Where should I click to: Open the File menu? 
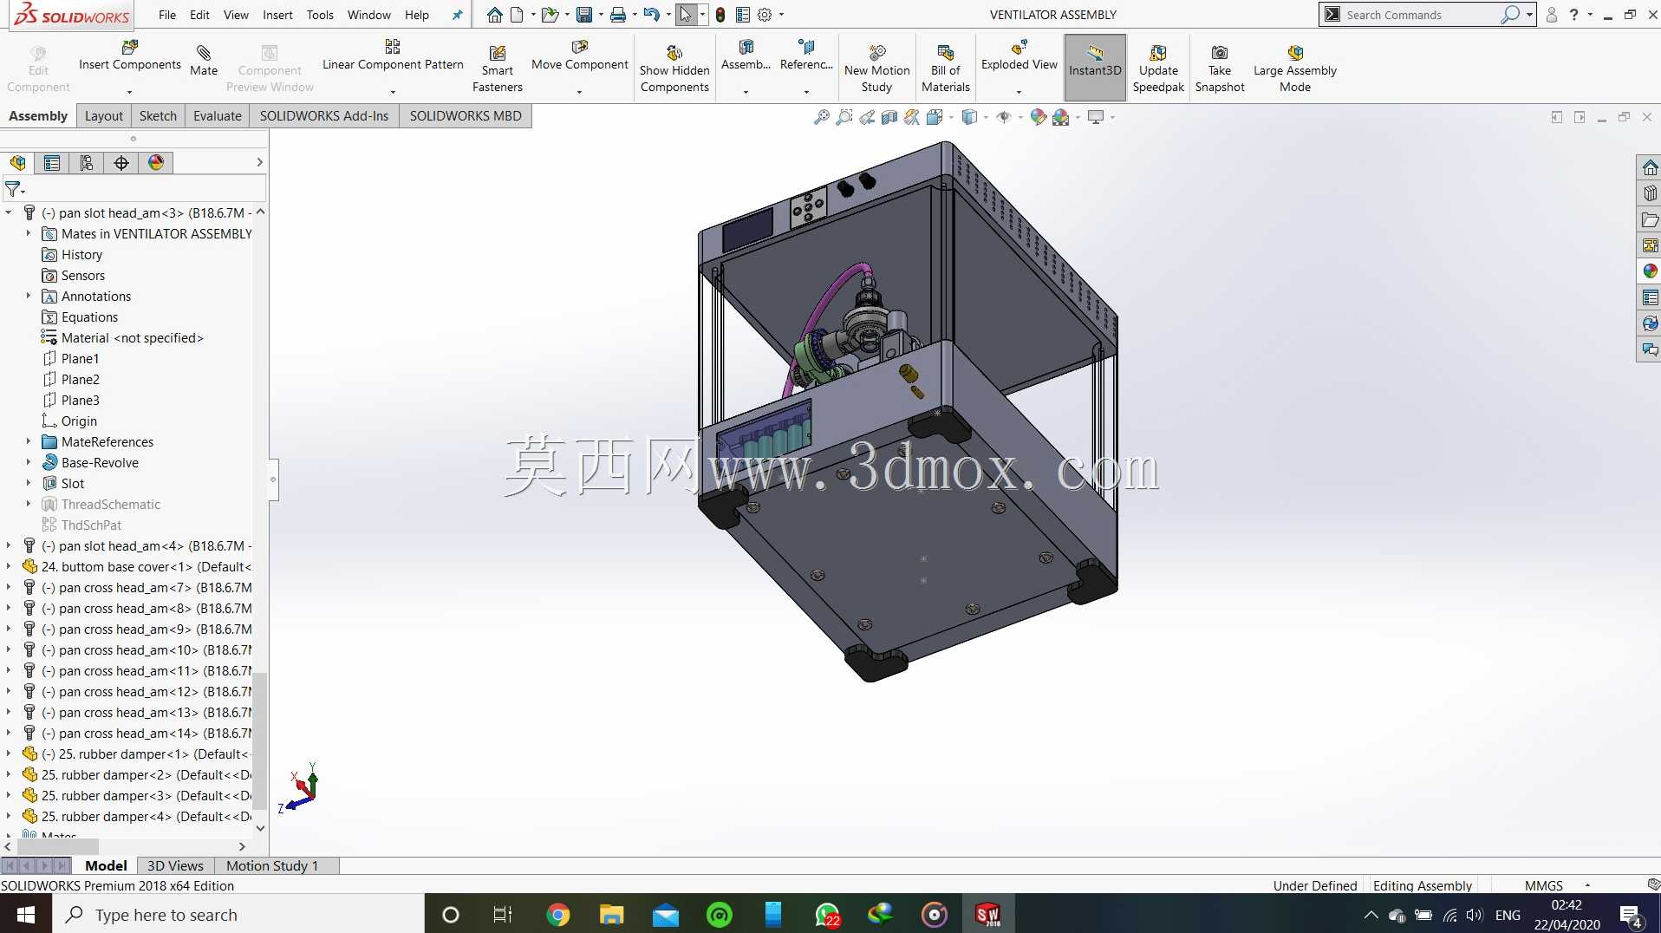[x=167, y=15]
